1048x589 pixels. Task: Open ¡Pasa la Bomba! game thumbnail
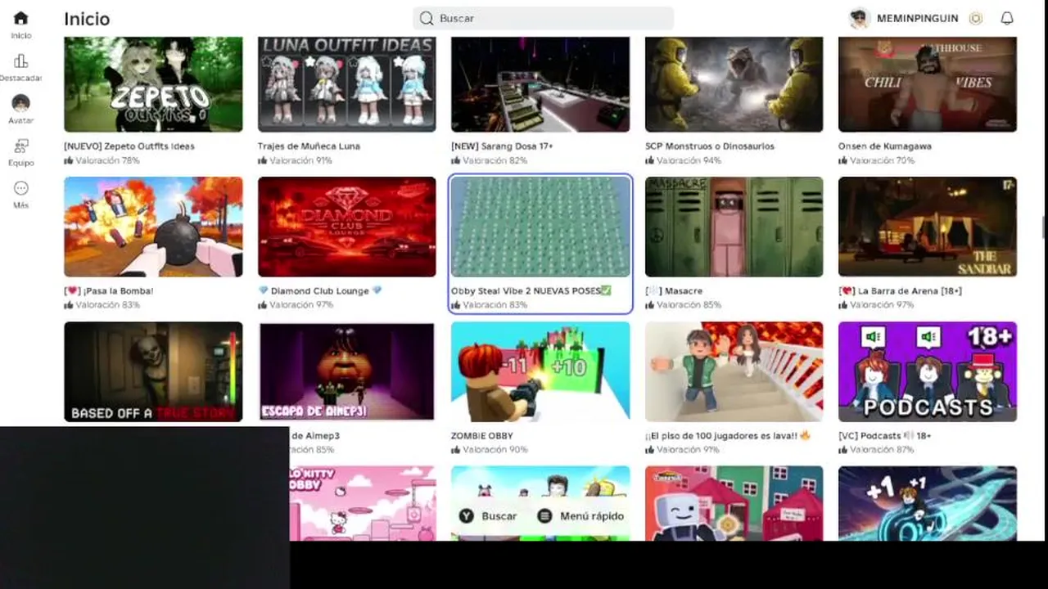tap(153, 227)
